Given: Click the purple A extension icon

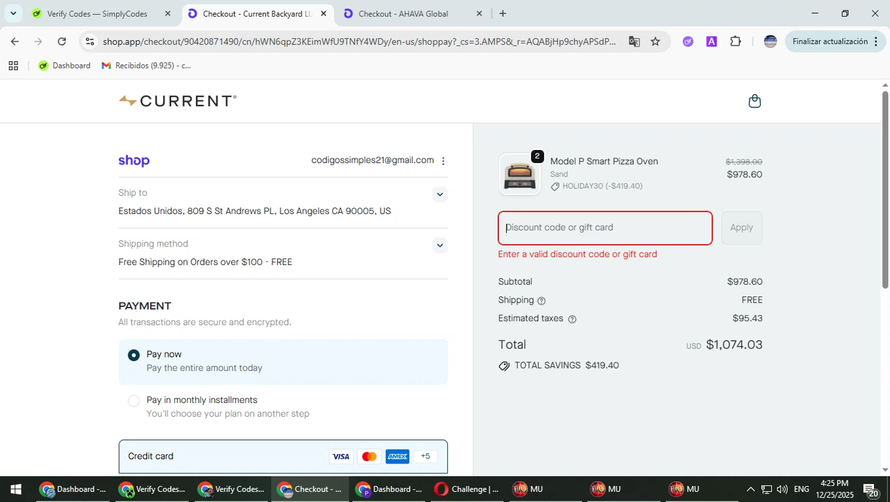Looking at the screenshot, I should point(711,41).
